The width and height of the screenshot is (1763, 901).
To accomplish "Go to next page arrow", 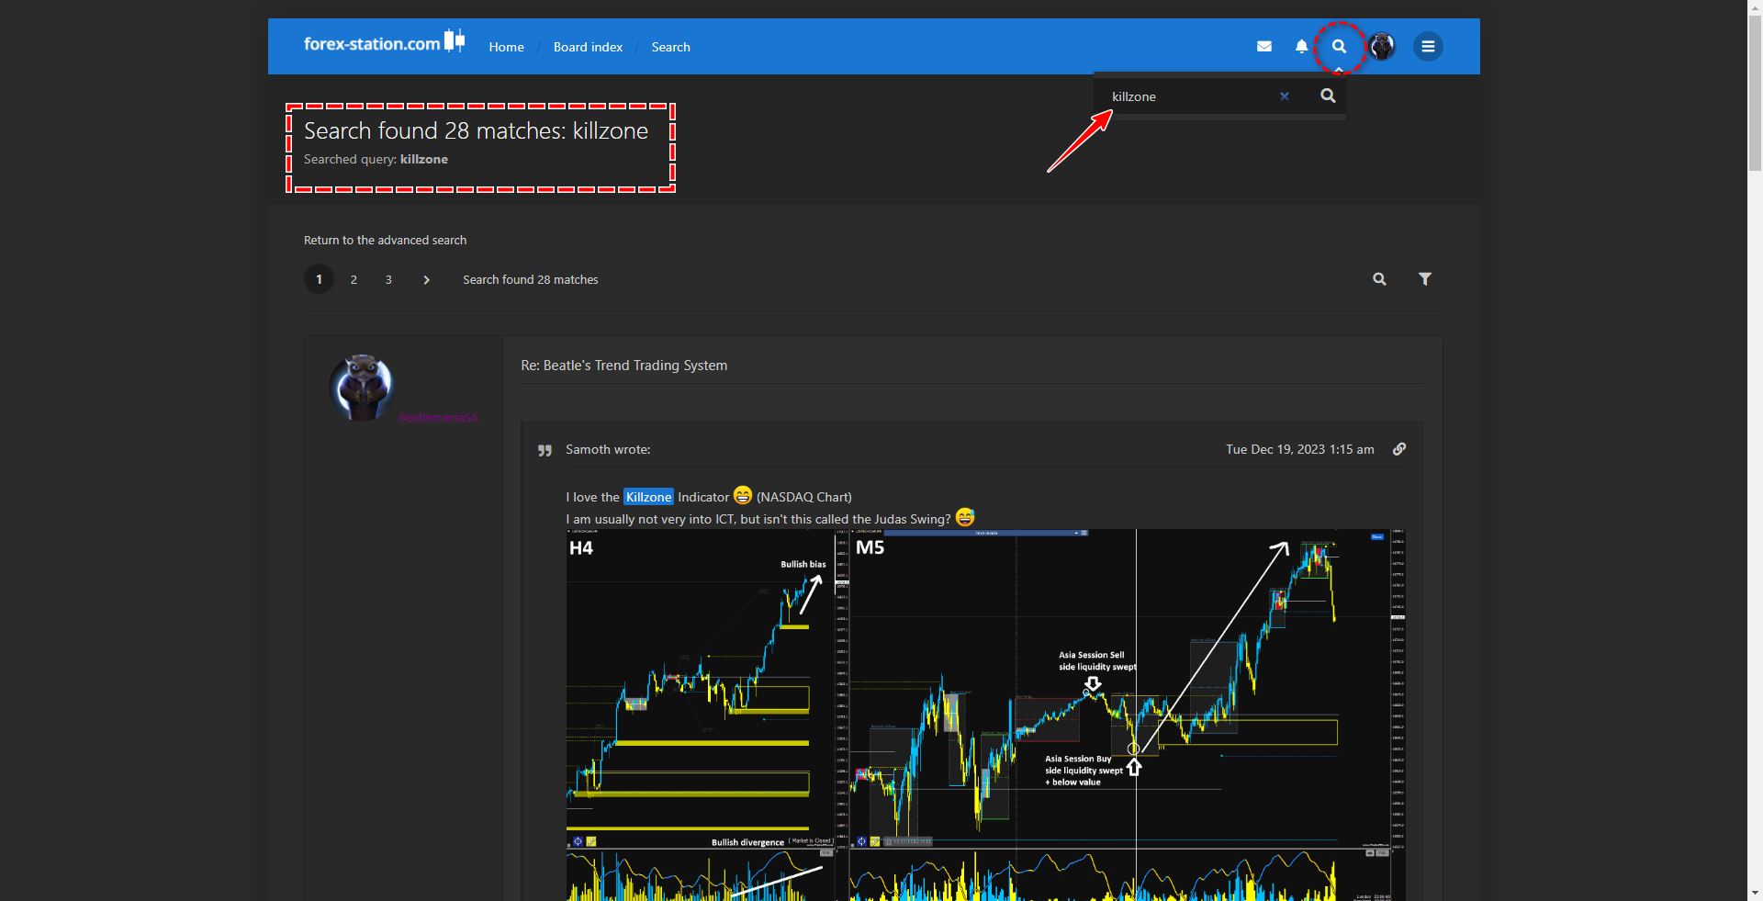I will pyautogui.click(x=426, y=279).
